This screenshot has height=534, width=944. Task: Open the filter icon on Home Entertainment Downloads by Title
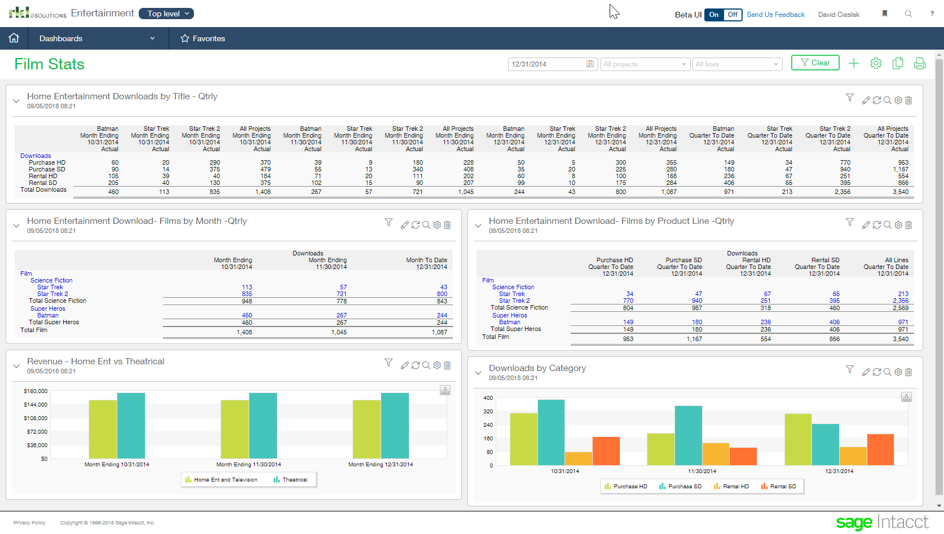click(x=850, y=100)
